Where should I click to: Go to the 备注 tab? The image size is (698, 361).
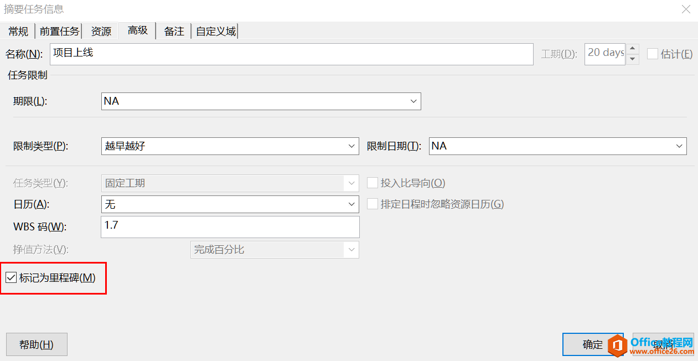click(x=174, y=32)
